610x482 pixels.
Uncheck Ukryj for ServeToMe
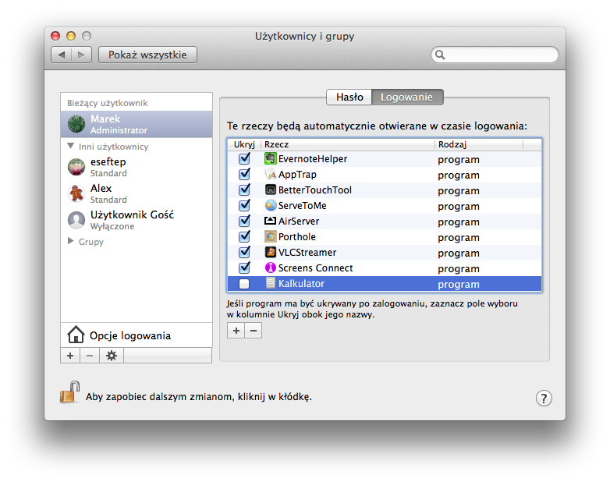244,205
